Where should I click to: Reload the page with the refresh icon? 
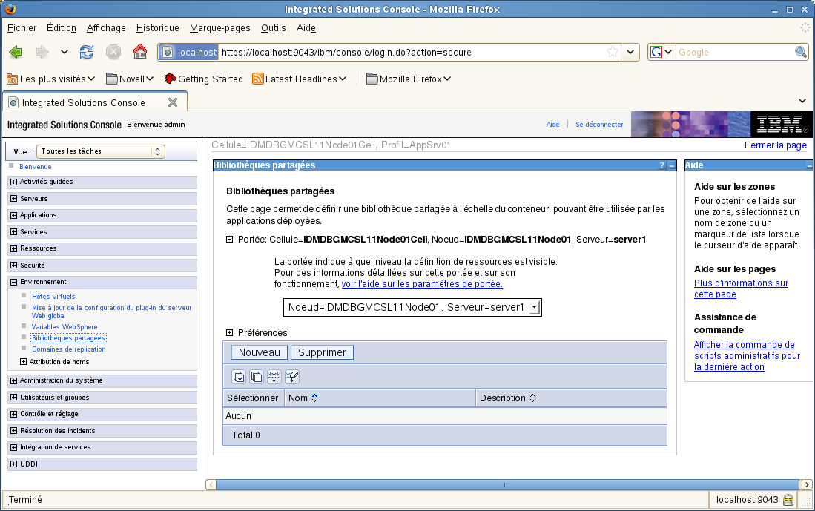[x=87, y=52]
